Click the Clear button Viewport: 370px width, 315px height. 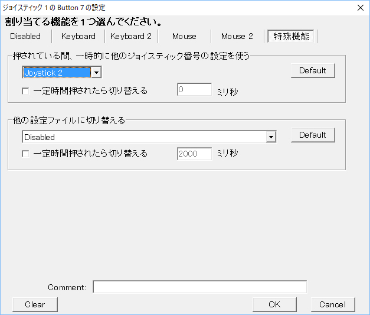tap(35, 304)
